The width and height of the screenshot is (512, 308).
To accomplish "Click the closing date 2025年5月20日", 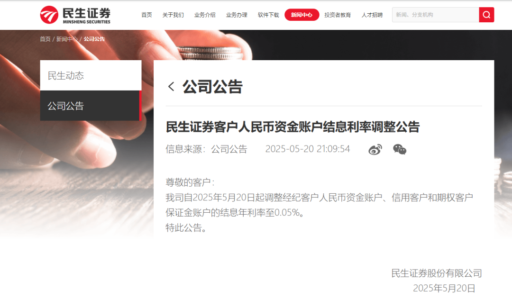I will click(x=444, y=289).
